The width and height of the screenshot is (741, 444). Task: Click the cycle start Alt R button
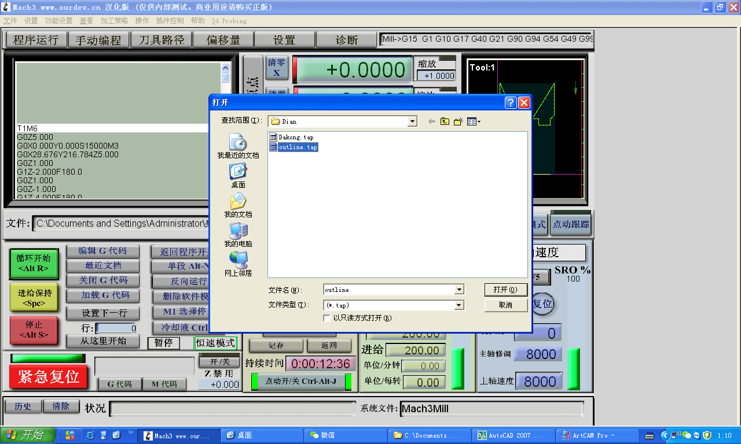[34, 264]
